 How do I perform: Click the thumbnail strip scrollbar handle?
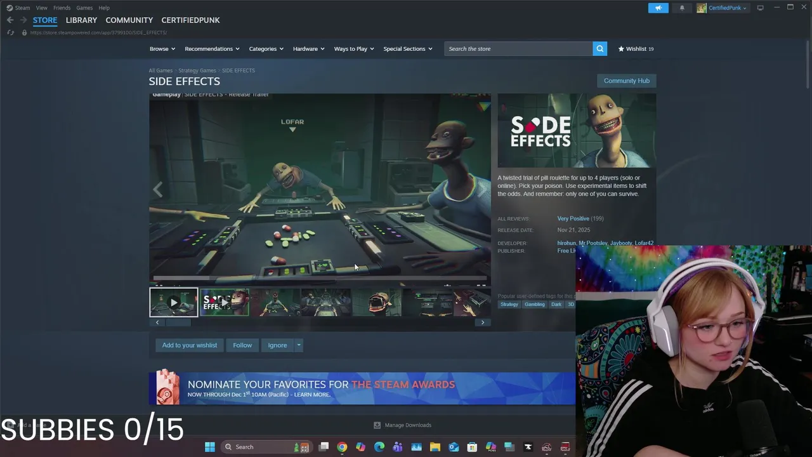pyautogui.click(x=178, y=322)
